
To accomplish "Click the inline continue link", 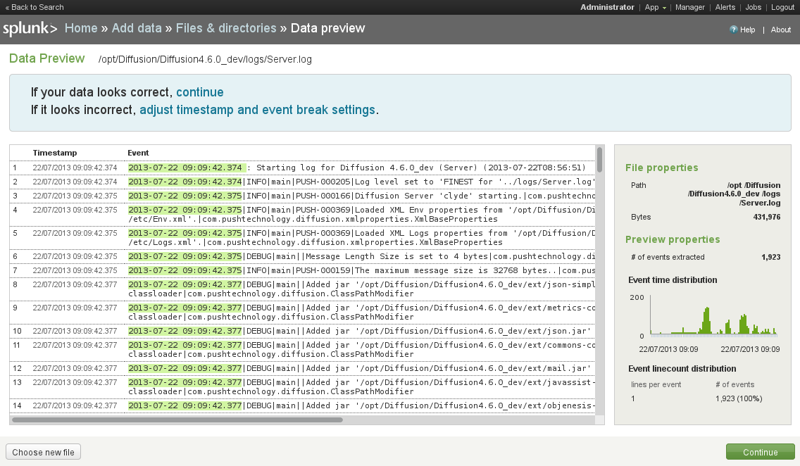I will tap(199, 92).
